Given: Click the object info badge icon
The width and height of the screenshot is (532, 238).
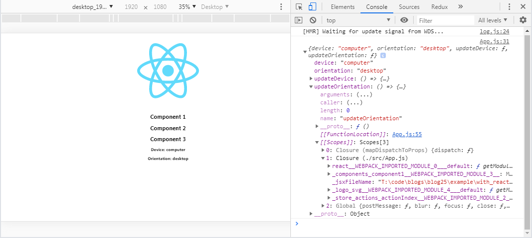Looking at the screenshot, I should click(x=382, y=55).
